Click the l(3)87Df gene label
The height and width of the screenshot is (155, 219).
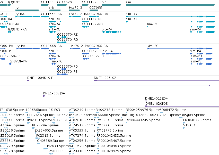tap(14, 2)
